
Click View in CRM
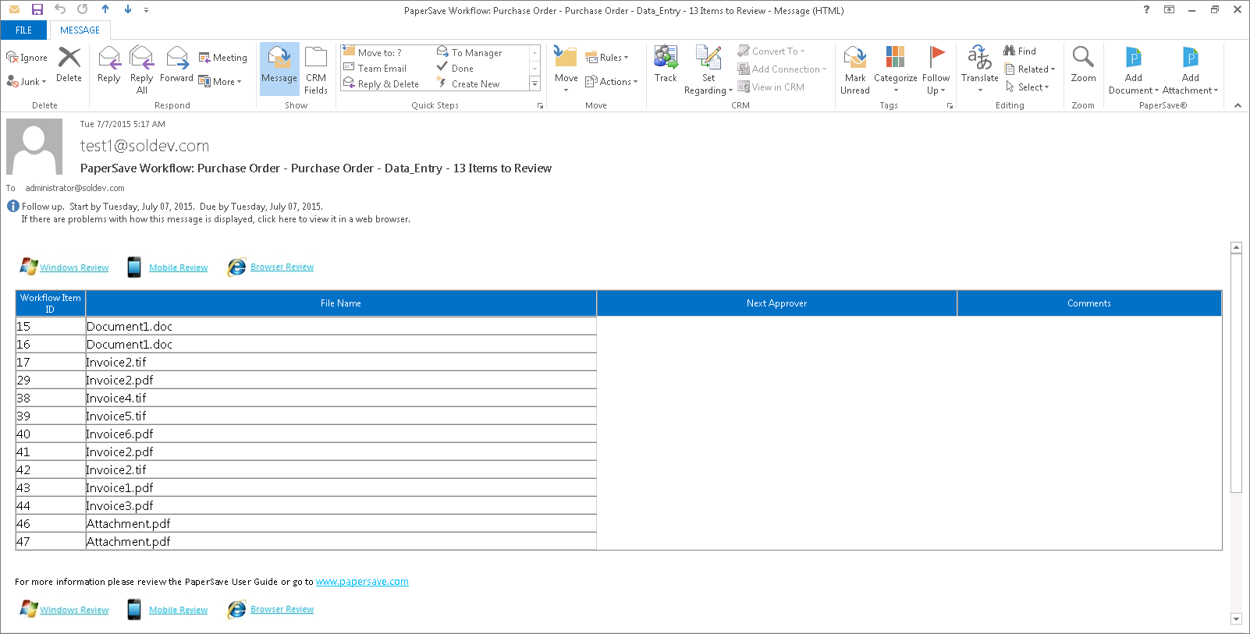click(771, 87)
